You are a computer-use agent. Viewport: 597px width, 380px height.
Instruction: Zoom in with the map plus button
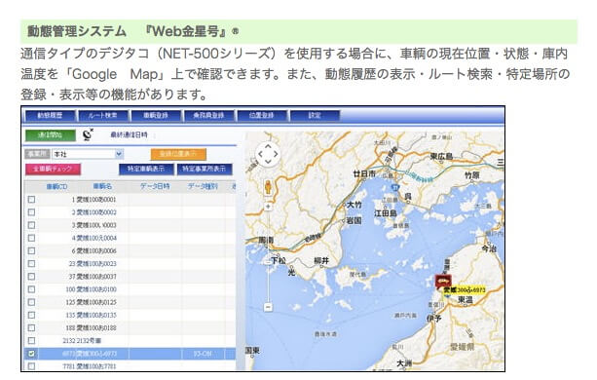coord(268,207)
